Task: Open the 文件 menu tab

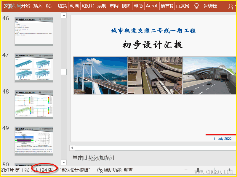Action: [9, 6]
